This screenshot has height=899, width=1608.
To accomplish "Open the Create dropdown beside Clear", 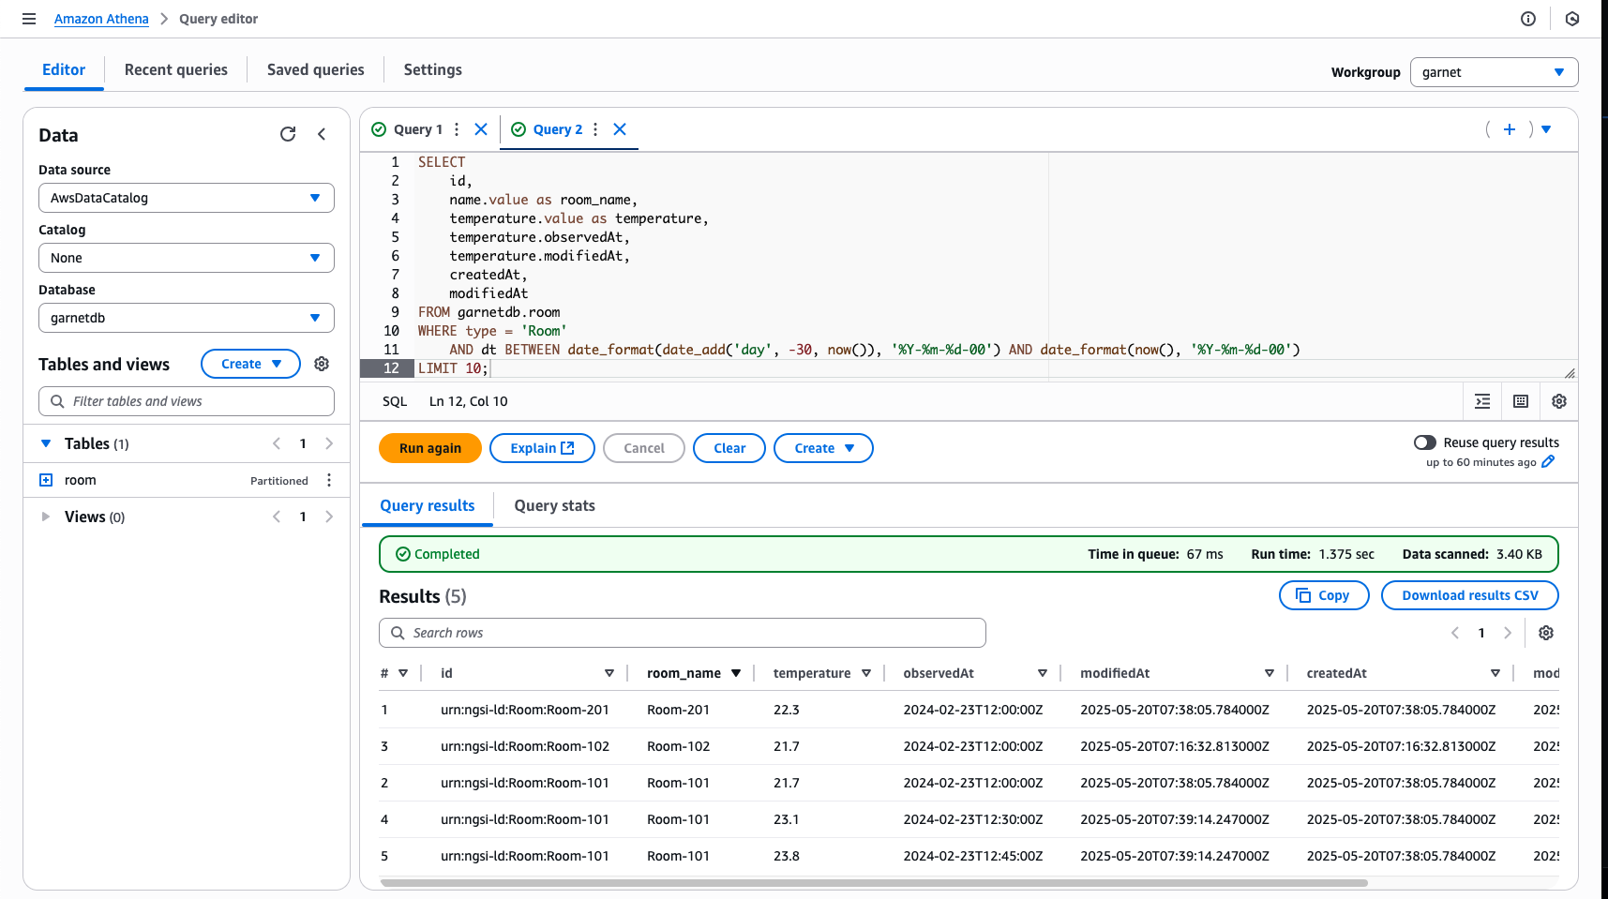I will pyautogui.click(x=823, y=448).
